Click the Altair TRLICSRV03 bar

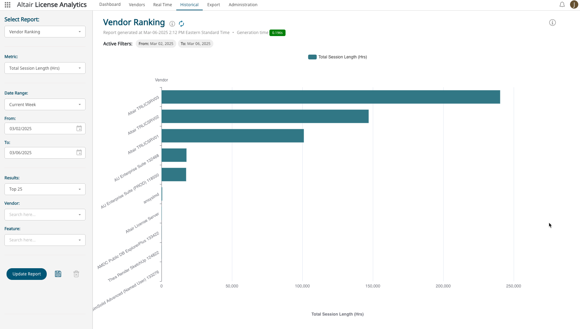[331, 97]
